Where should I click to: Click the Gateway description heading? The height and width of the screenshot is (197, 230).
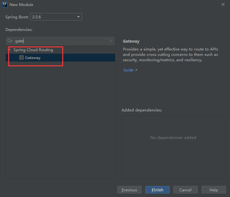(131, 41)
